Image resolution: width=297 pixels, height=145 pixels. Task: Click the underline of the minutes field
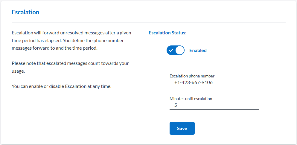[x=214, y=109]
